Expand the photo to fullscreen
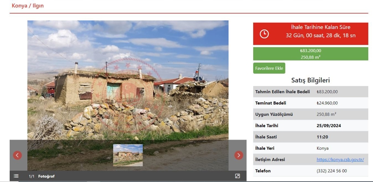 tap(237, 176)
